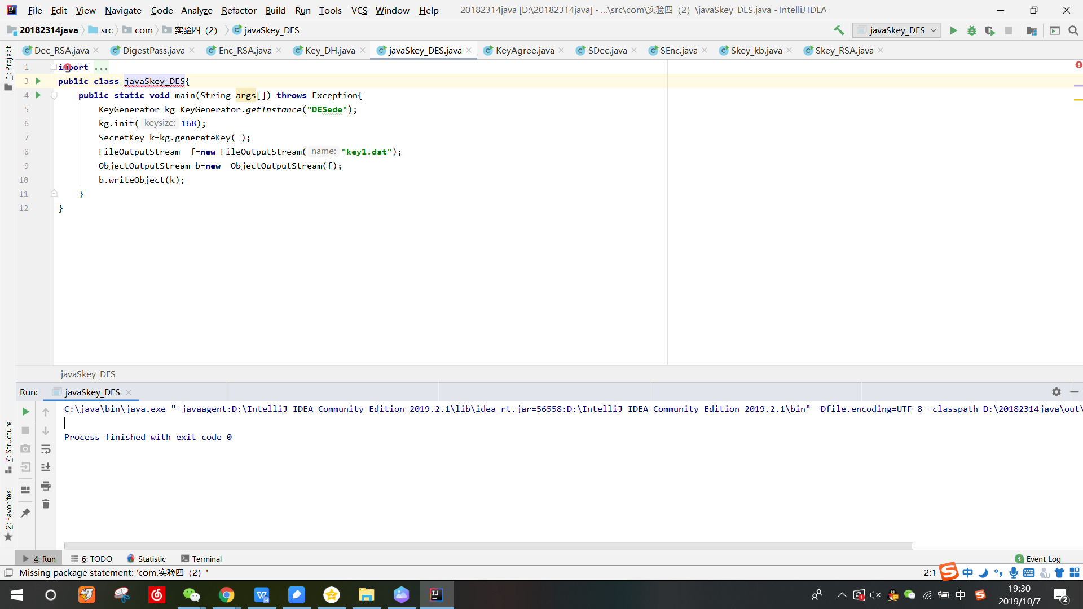Click the print console output icon
Image resolution: width=1083 pixels, height=609 pixels.
pyautogui.click(x=46, y=486)
